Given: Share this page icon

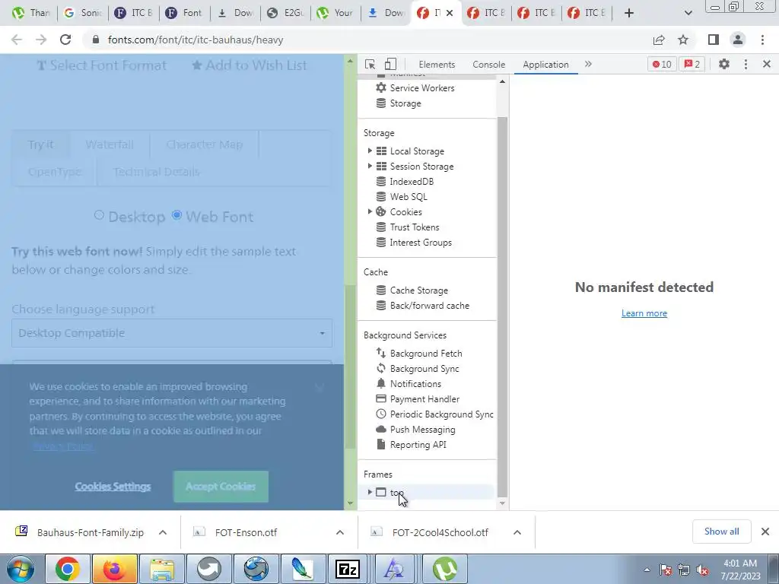Looking at the screenshot, I should 659,40.
